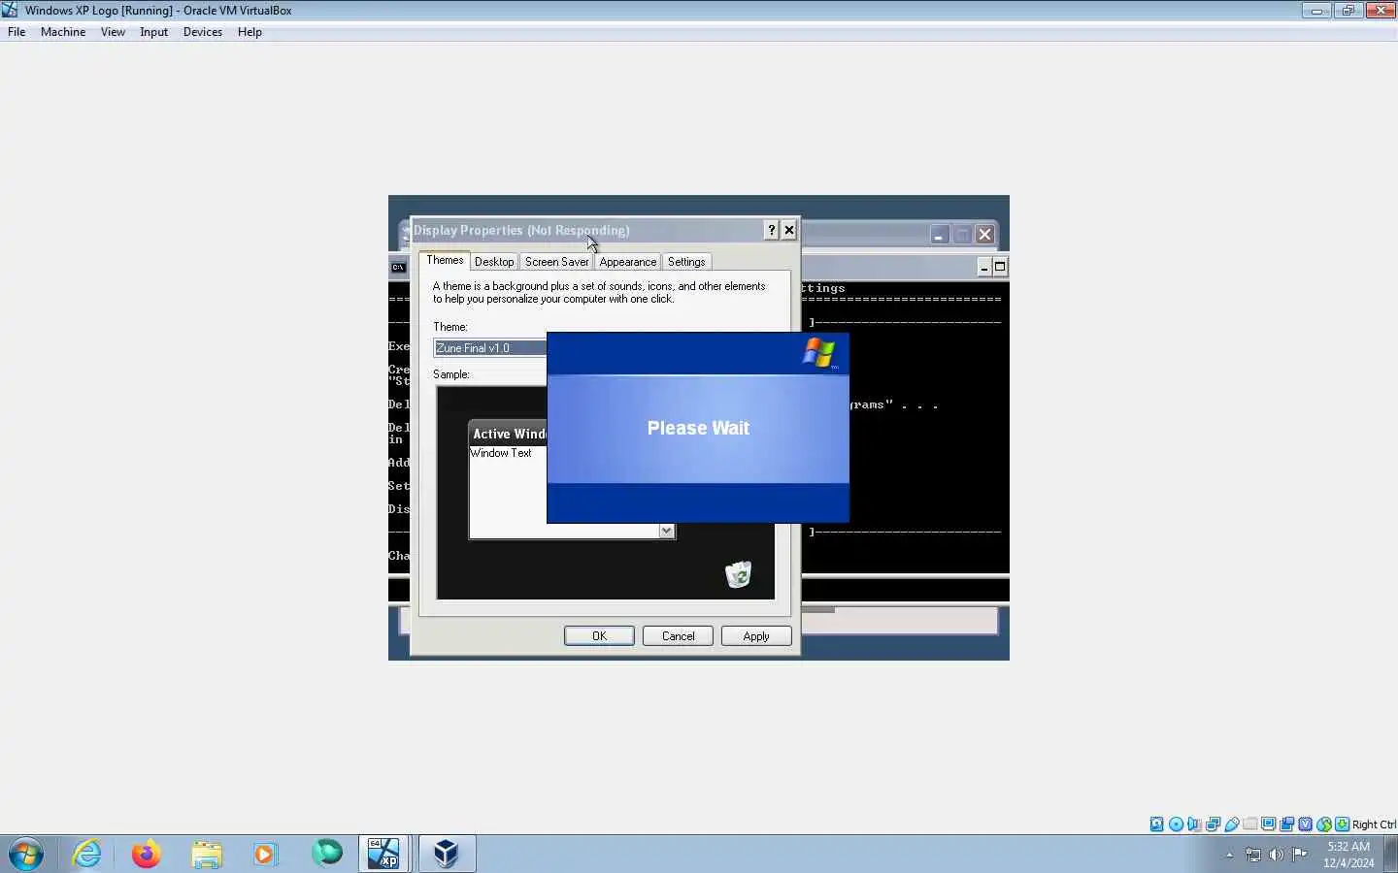Screen dimensions: 1398x873
Task: Switch to the Desktop tab
Action: tap(494, 262)
